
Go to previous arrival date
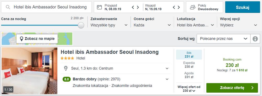[x=133, y=7]
